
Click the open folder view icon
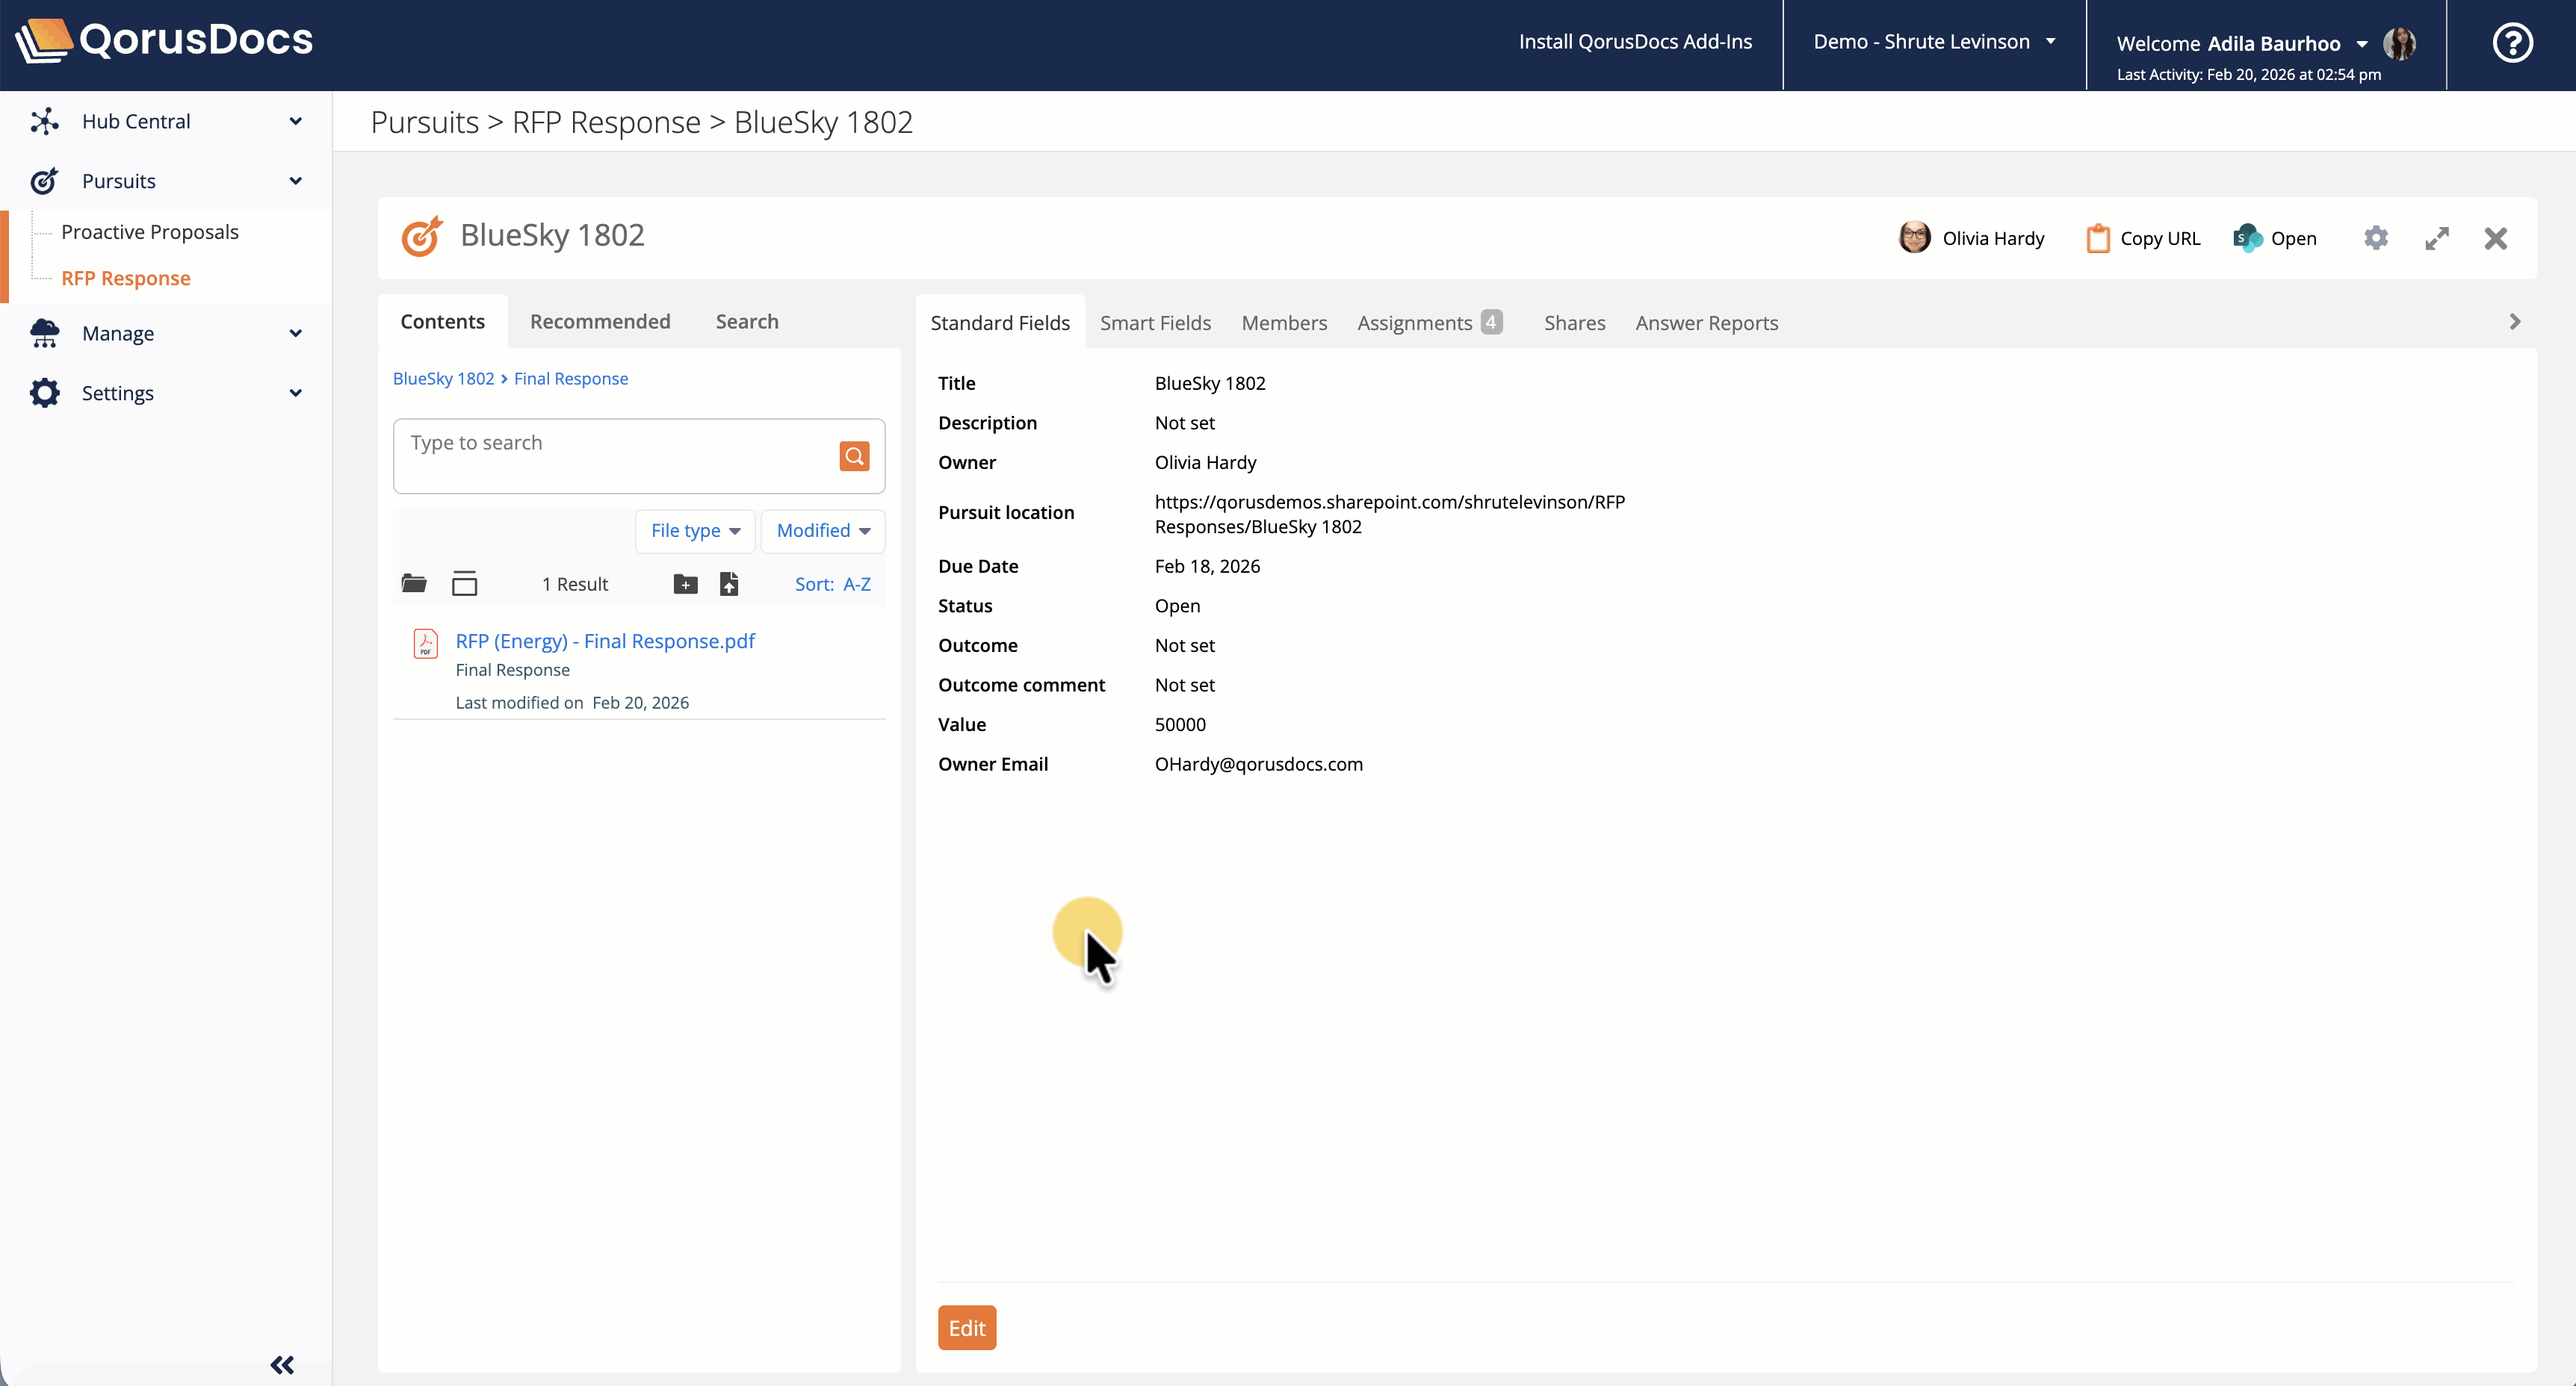tap(414, 583)
